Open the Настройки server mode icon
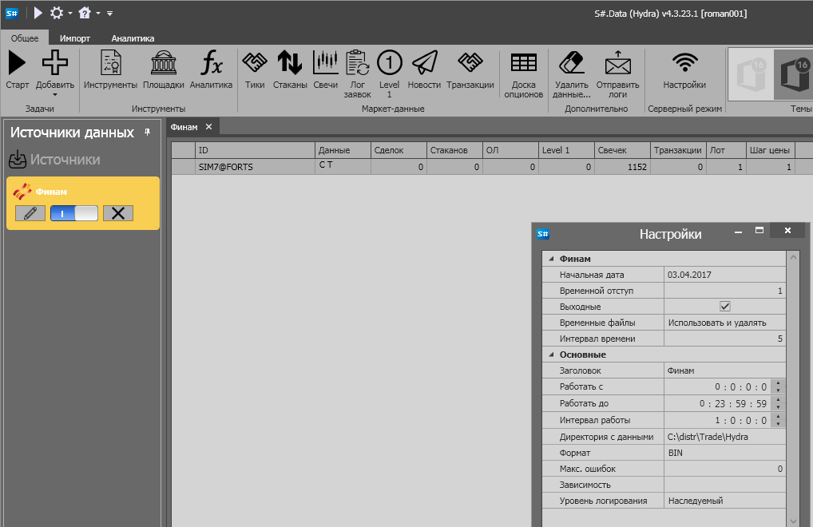The width and height of the screenshot is (813, 527). [x=684, y=63]
